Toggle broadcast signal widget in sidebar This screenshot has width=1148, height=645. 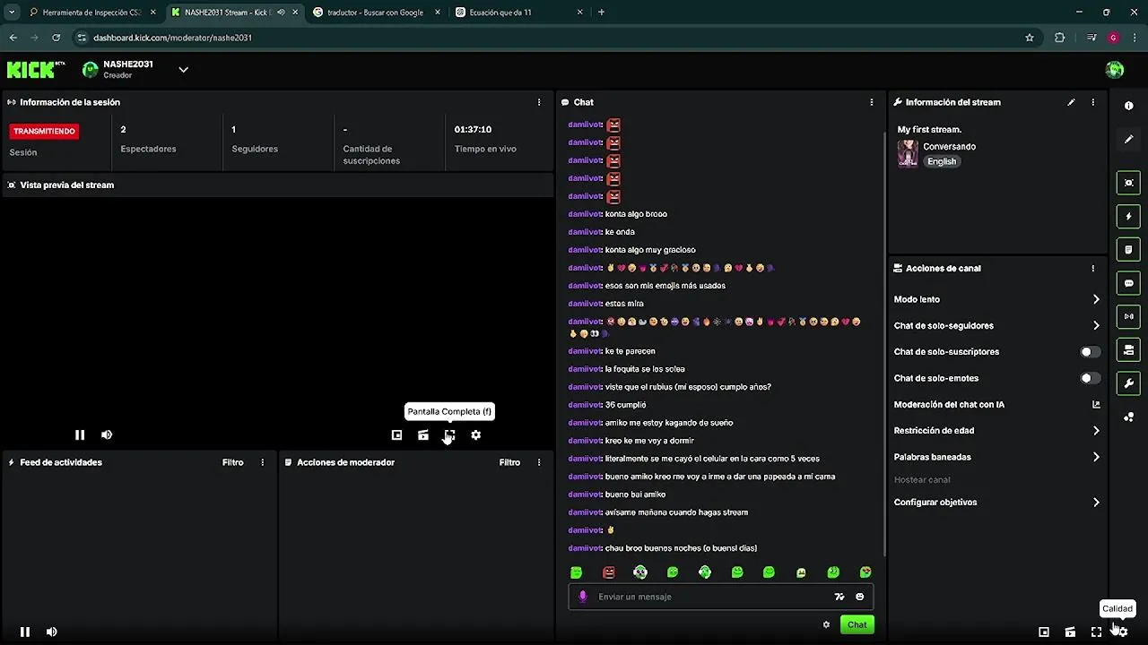(x=1129, y=316)
